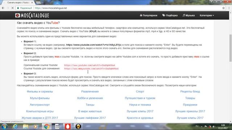The width and height of the screenshot is (232, 130).
Task: Open the Праздники category
Action: click(x=190, y=105)
